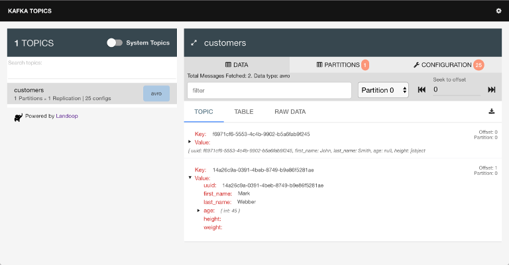Click the weight field label
Screen dimensions: 509x265
213,227
